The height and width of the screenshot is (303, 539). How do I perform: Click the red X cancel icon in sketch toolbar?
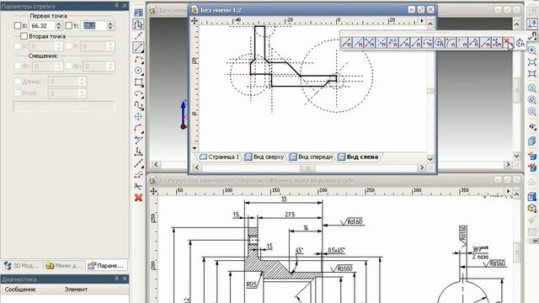pyautogui.click(x=138, y=198)
